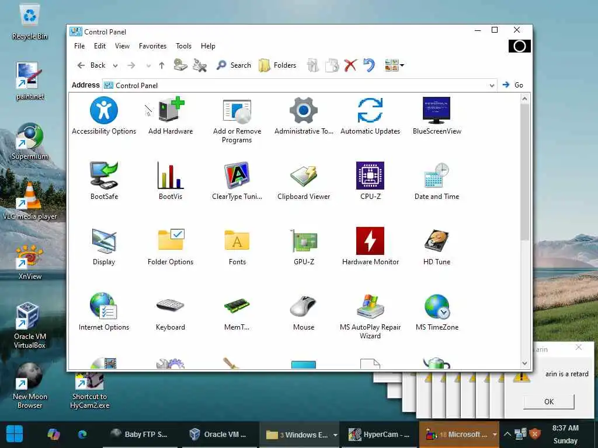598x448 pixels.
Task: Click the Map Network Drive toolbar icon
Action: 180,65
